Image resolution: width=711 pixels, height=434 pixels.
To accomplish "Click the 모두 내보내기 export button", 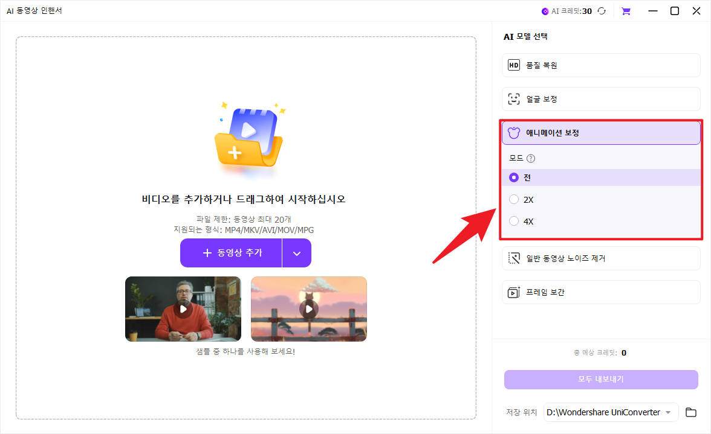I will (601, 379).
